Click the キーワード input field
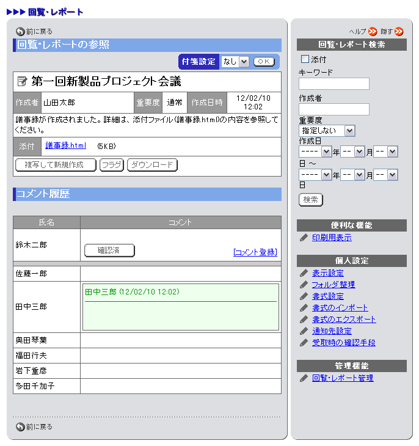 (334, 84)
